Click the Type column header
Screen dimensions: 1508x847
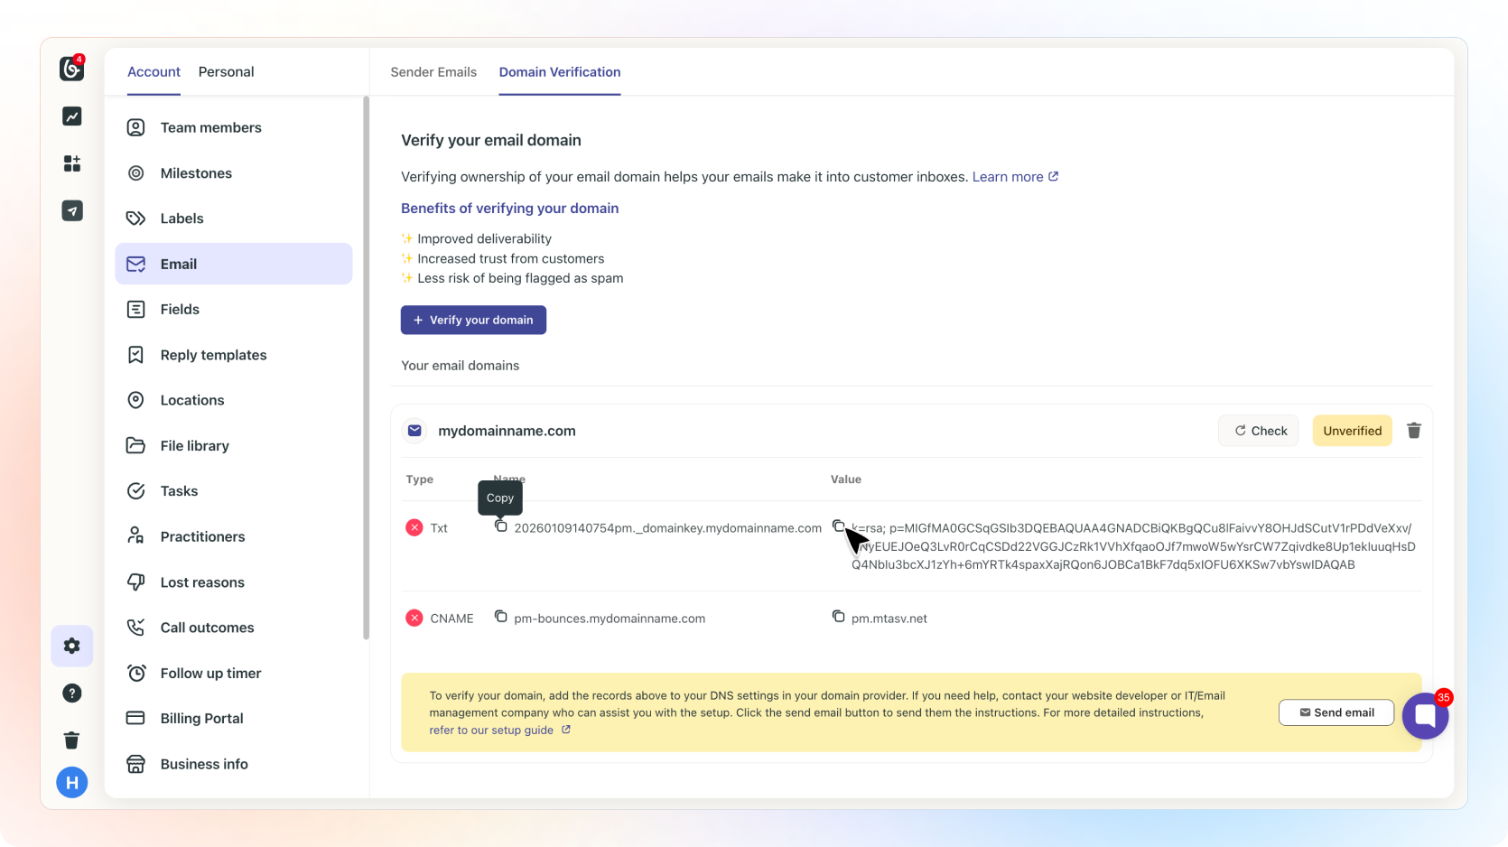coord(420,479)
